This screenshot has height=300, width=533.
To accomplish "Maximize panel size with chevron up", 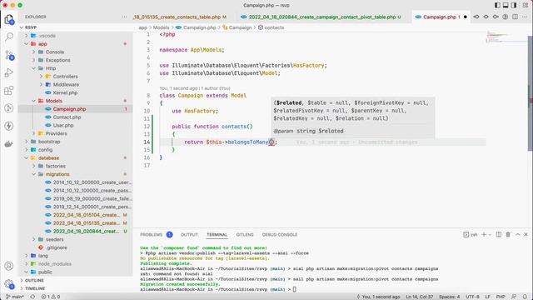I will tap(518, 234).
